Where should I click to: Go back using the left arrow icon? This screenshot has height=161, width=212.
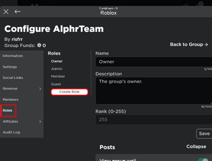(x=17, y=12)
